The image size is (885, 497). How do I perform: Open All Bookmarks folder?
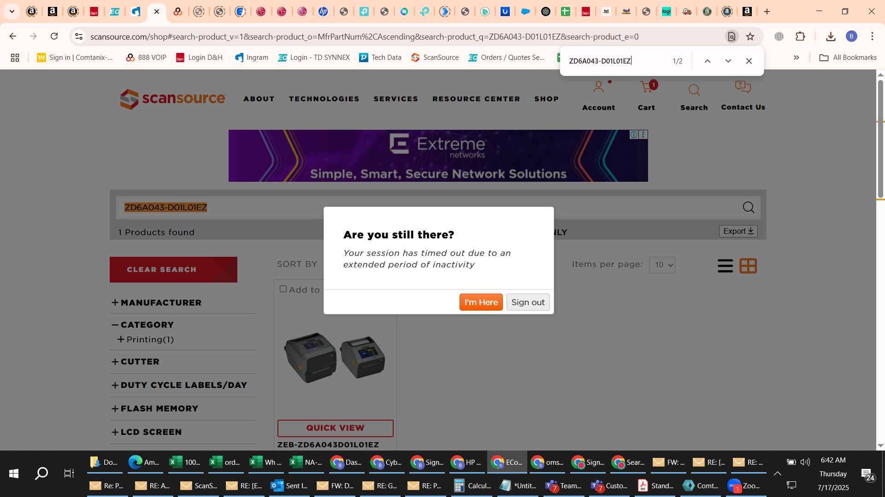tap(848, 58)
